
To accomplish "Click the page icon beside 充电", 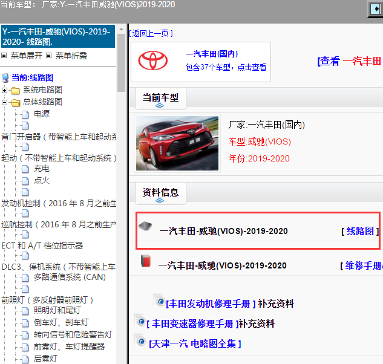I will (25, 169).
